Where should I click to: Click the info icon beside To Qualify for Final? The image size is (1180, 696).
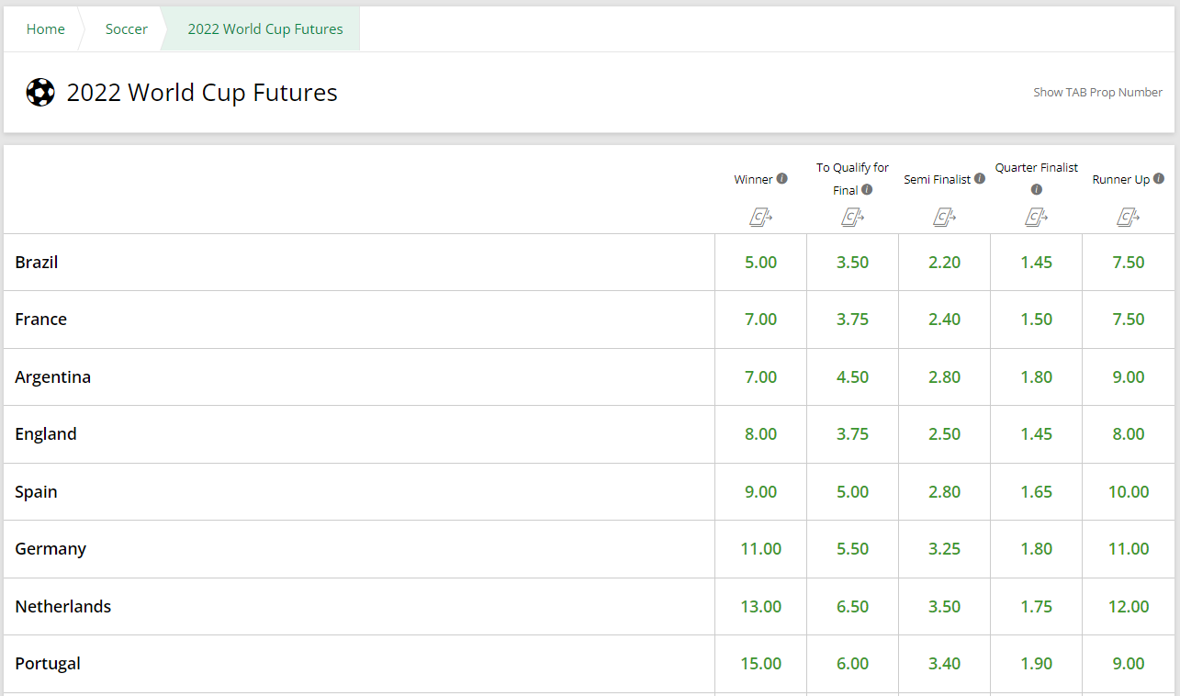tap(867, 190)
